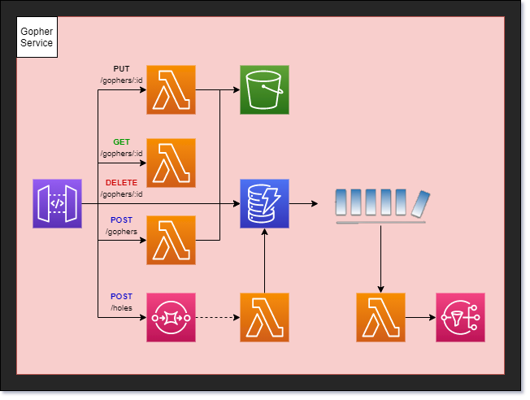The width and height of the screenshot is (530, 400).
Task: Select the /gophers/:id text under DELETE
Action: tap(121, 194)
